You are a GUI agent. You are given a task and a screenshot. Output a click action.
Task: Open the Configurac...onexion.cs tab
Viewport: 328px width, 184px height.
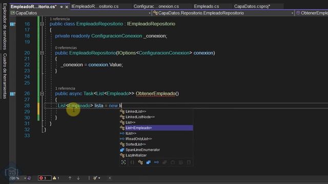tap(156, 7)
